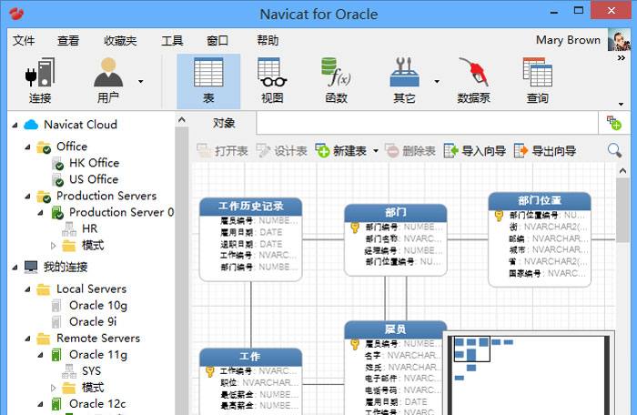Click the Oracle 12c server icon

click(x=56, y=404)
